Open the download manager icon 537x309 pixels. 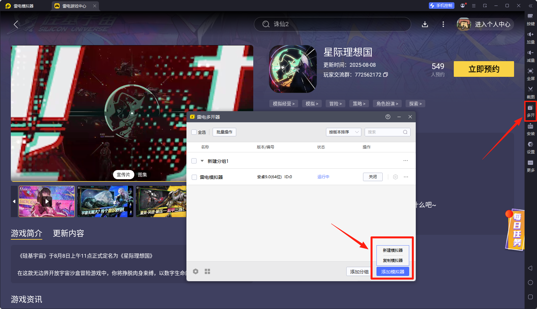[425, 24]
